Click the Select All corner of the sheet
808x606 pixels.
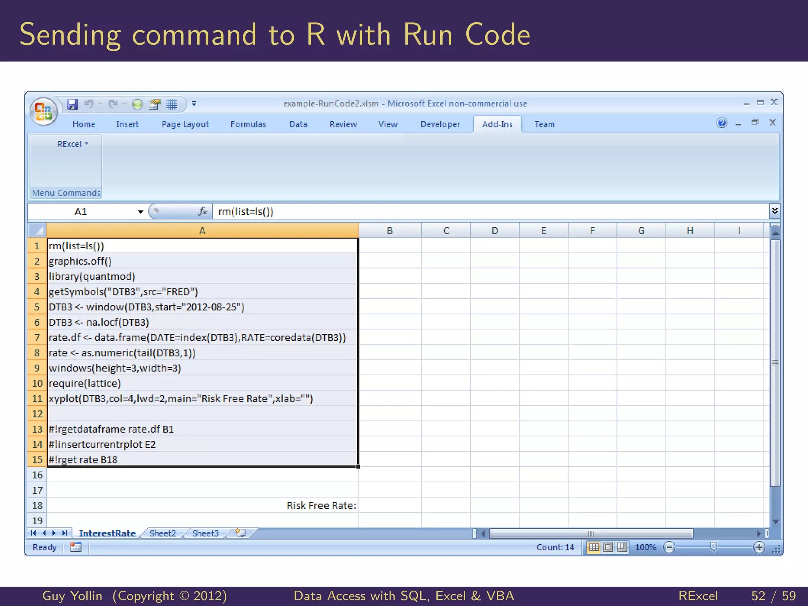[x=37, y=230]
